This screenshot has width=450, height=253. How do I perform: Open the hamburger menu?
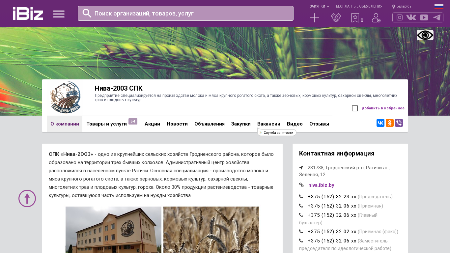pyautogui.click(x=59, y=14)
